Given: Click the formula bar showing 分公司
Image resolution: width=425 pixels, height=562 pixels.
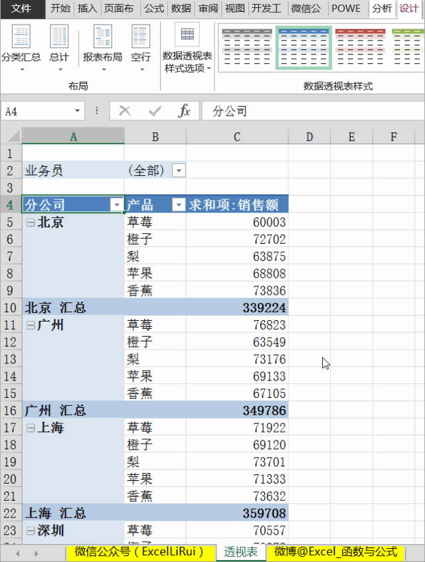Looking at the screenshot, I should click(313, 111).
